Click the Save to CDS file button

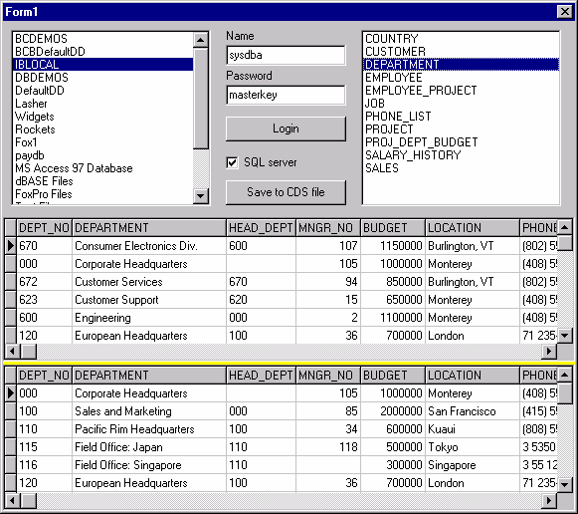coord(286,192)
